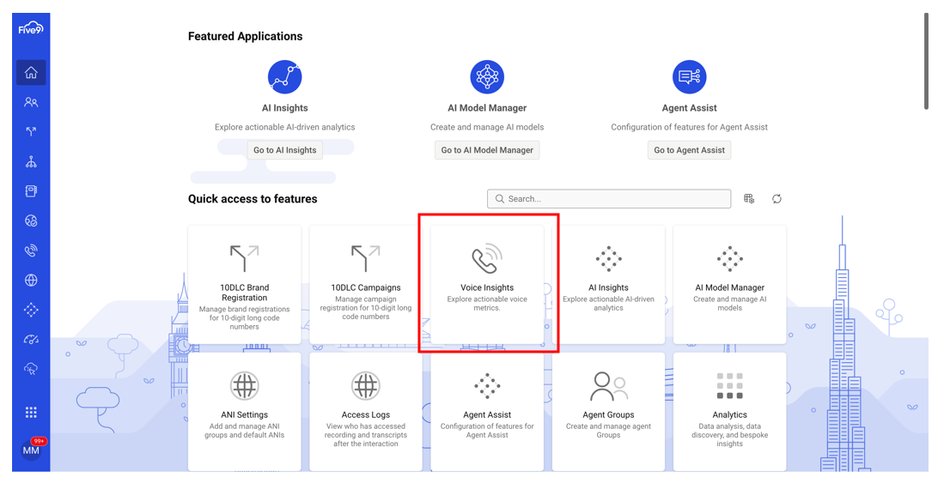Open the globe with checkmark sidebar icon

coord(31,221)
